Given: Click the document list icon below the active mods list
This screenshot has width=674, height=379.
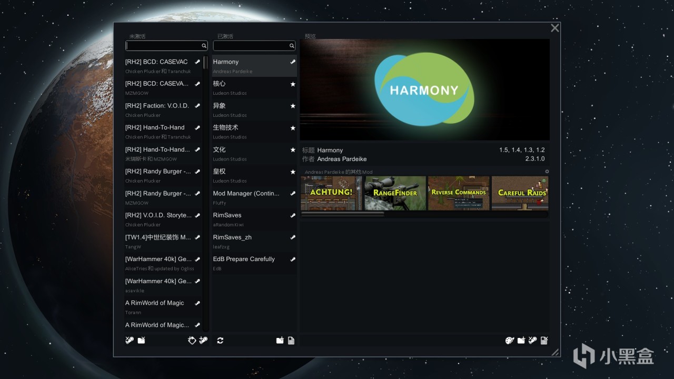Looking at the screenshot, I should click(x=291, y=341).
